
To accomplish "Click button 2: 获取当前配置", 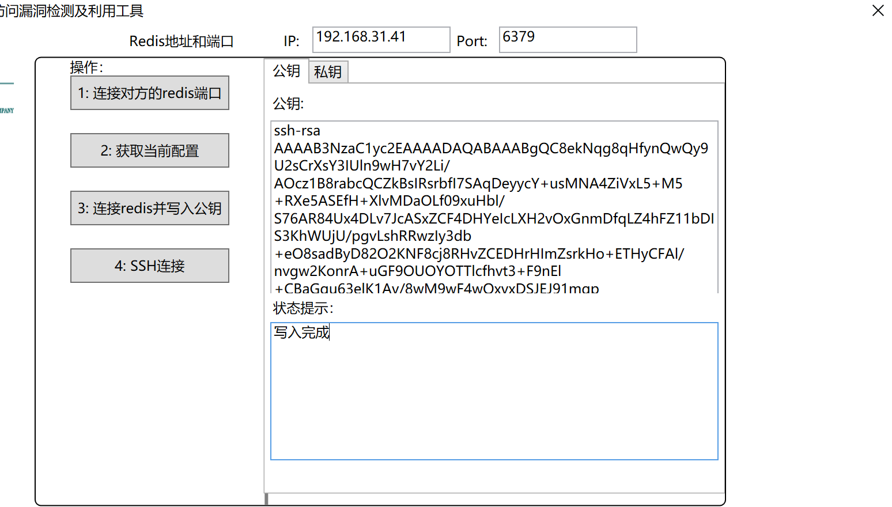I will 150,150.
